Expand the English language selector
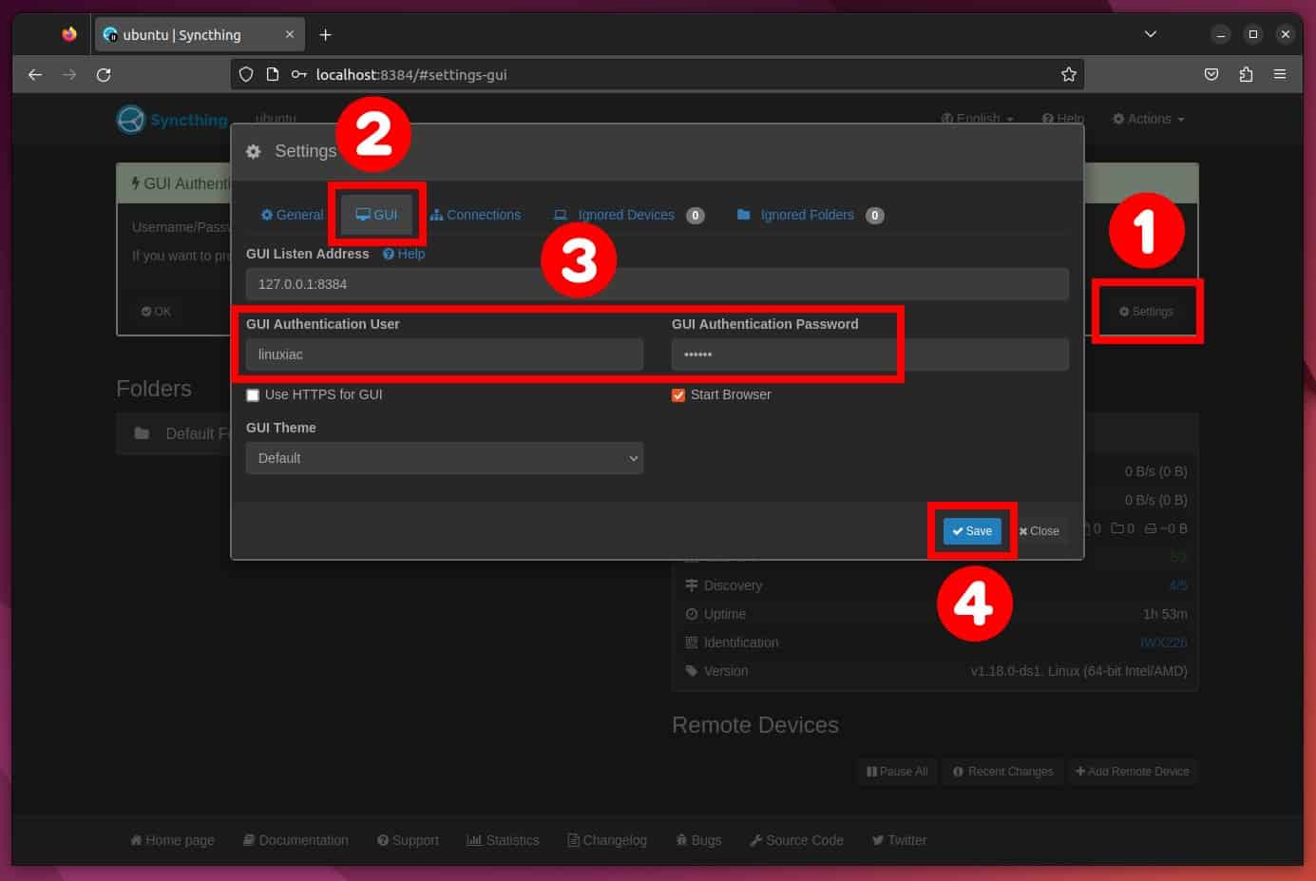Image resolution: width=1316 pixels, height=881 pixels. [x=977, y=119]
